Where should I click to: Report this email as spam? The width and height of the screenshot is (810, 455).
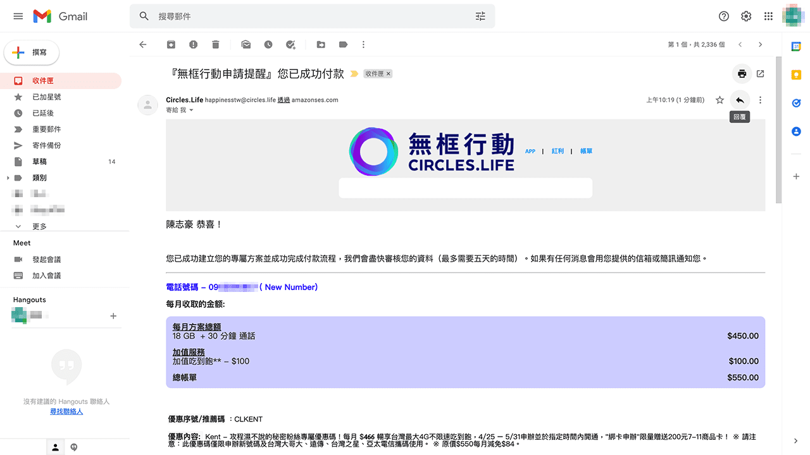(x=193, y=44)
